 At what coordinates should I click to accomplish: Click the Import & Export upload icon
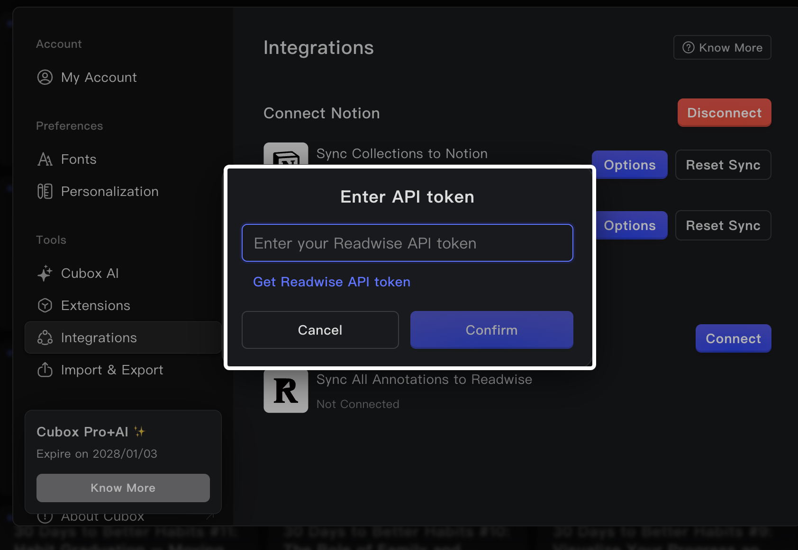coord(45,370)
